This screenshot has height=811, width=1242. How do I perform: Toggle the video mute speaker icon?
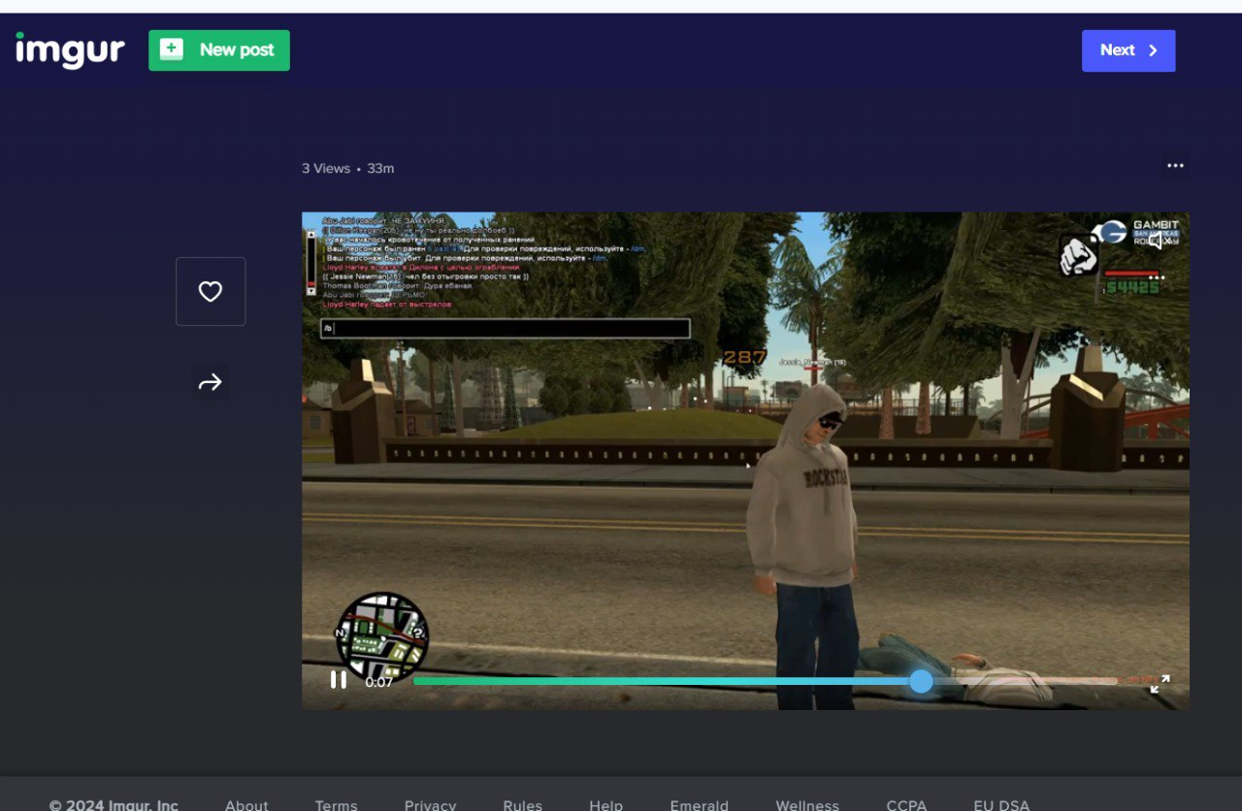click(1155, 241)
